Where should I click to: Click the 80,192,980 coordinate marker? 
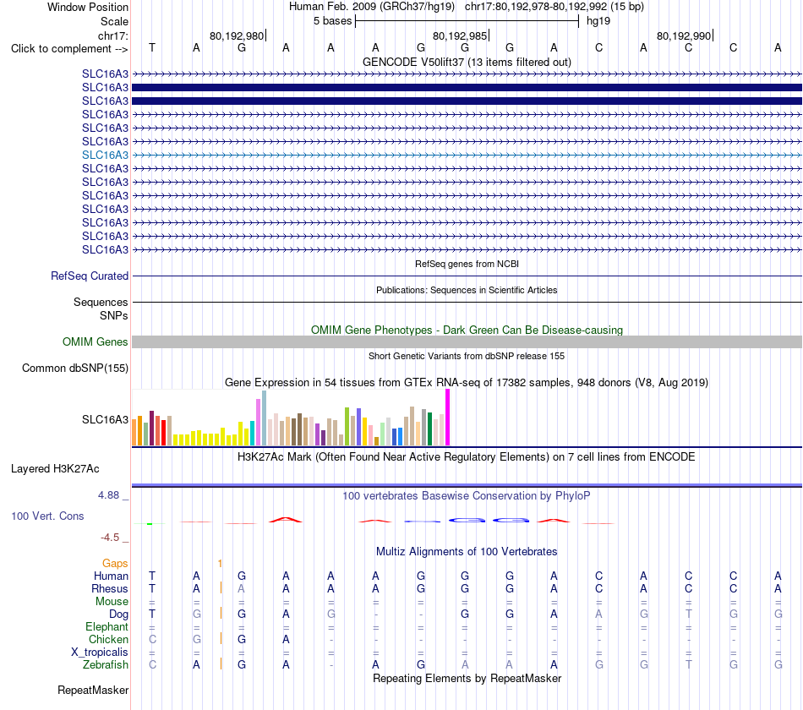(238, 35)
